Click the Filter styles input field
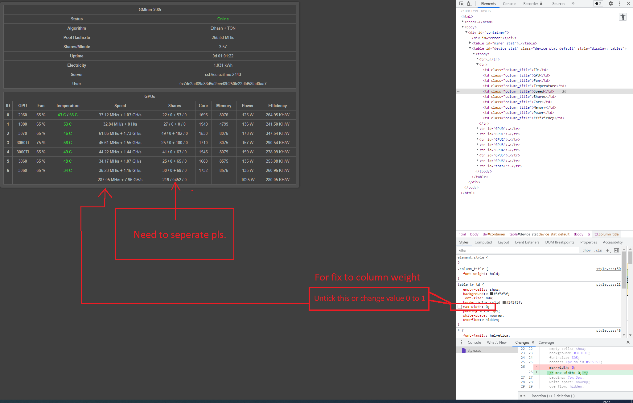 click(x=493, y=250)
